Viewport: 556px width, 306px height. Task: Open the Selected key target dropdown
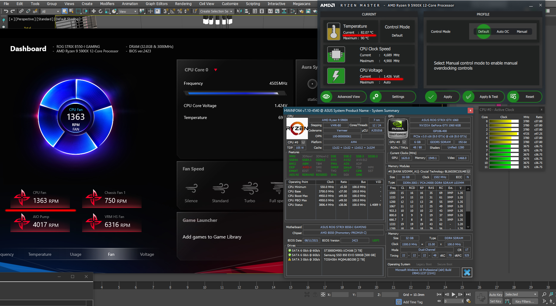[x=521, y=294]
